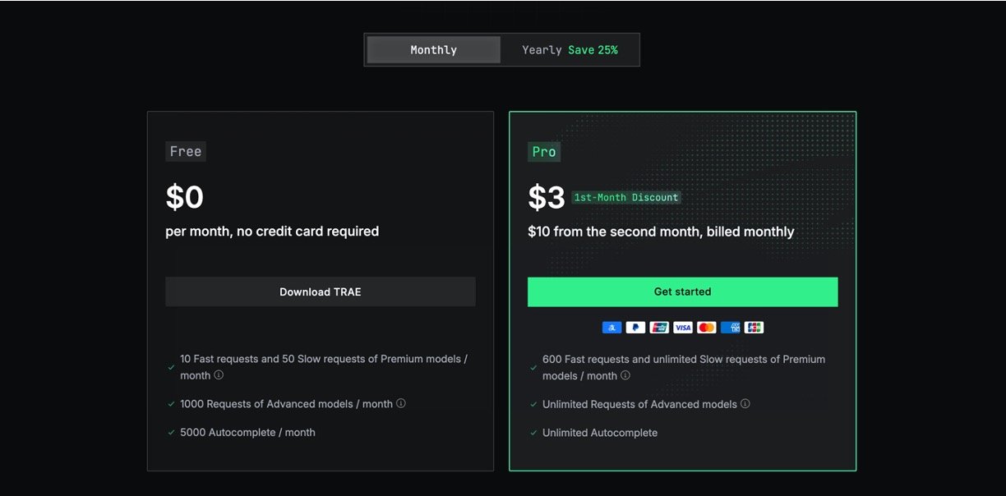The width and height of the screenshot is (1006, 496).
Task: Click the PayPal payment icon
Action: [x=635, y=328]
